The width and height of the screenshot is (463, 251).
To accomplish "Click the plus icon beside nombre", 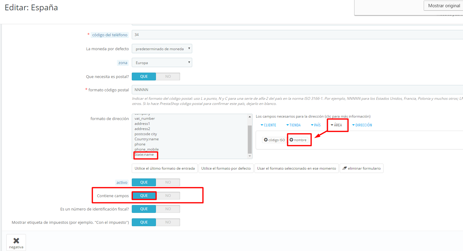I will point(291,140).
